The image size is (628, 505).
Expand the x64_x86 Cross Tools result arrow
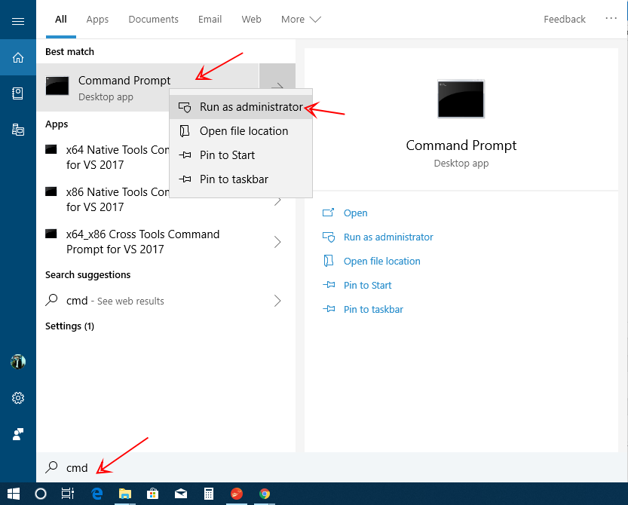277,241
